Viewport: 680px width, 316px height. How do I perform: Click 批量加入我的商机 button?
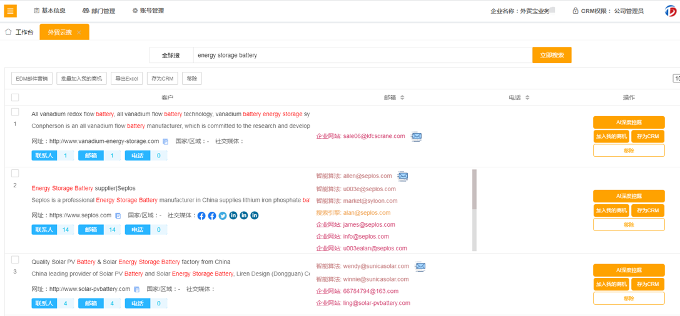point(81,79)
